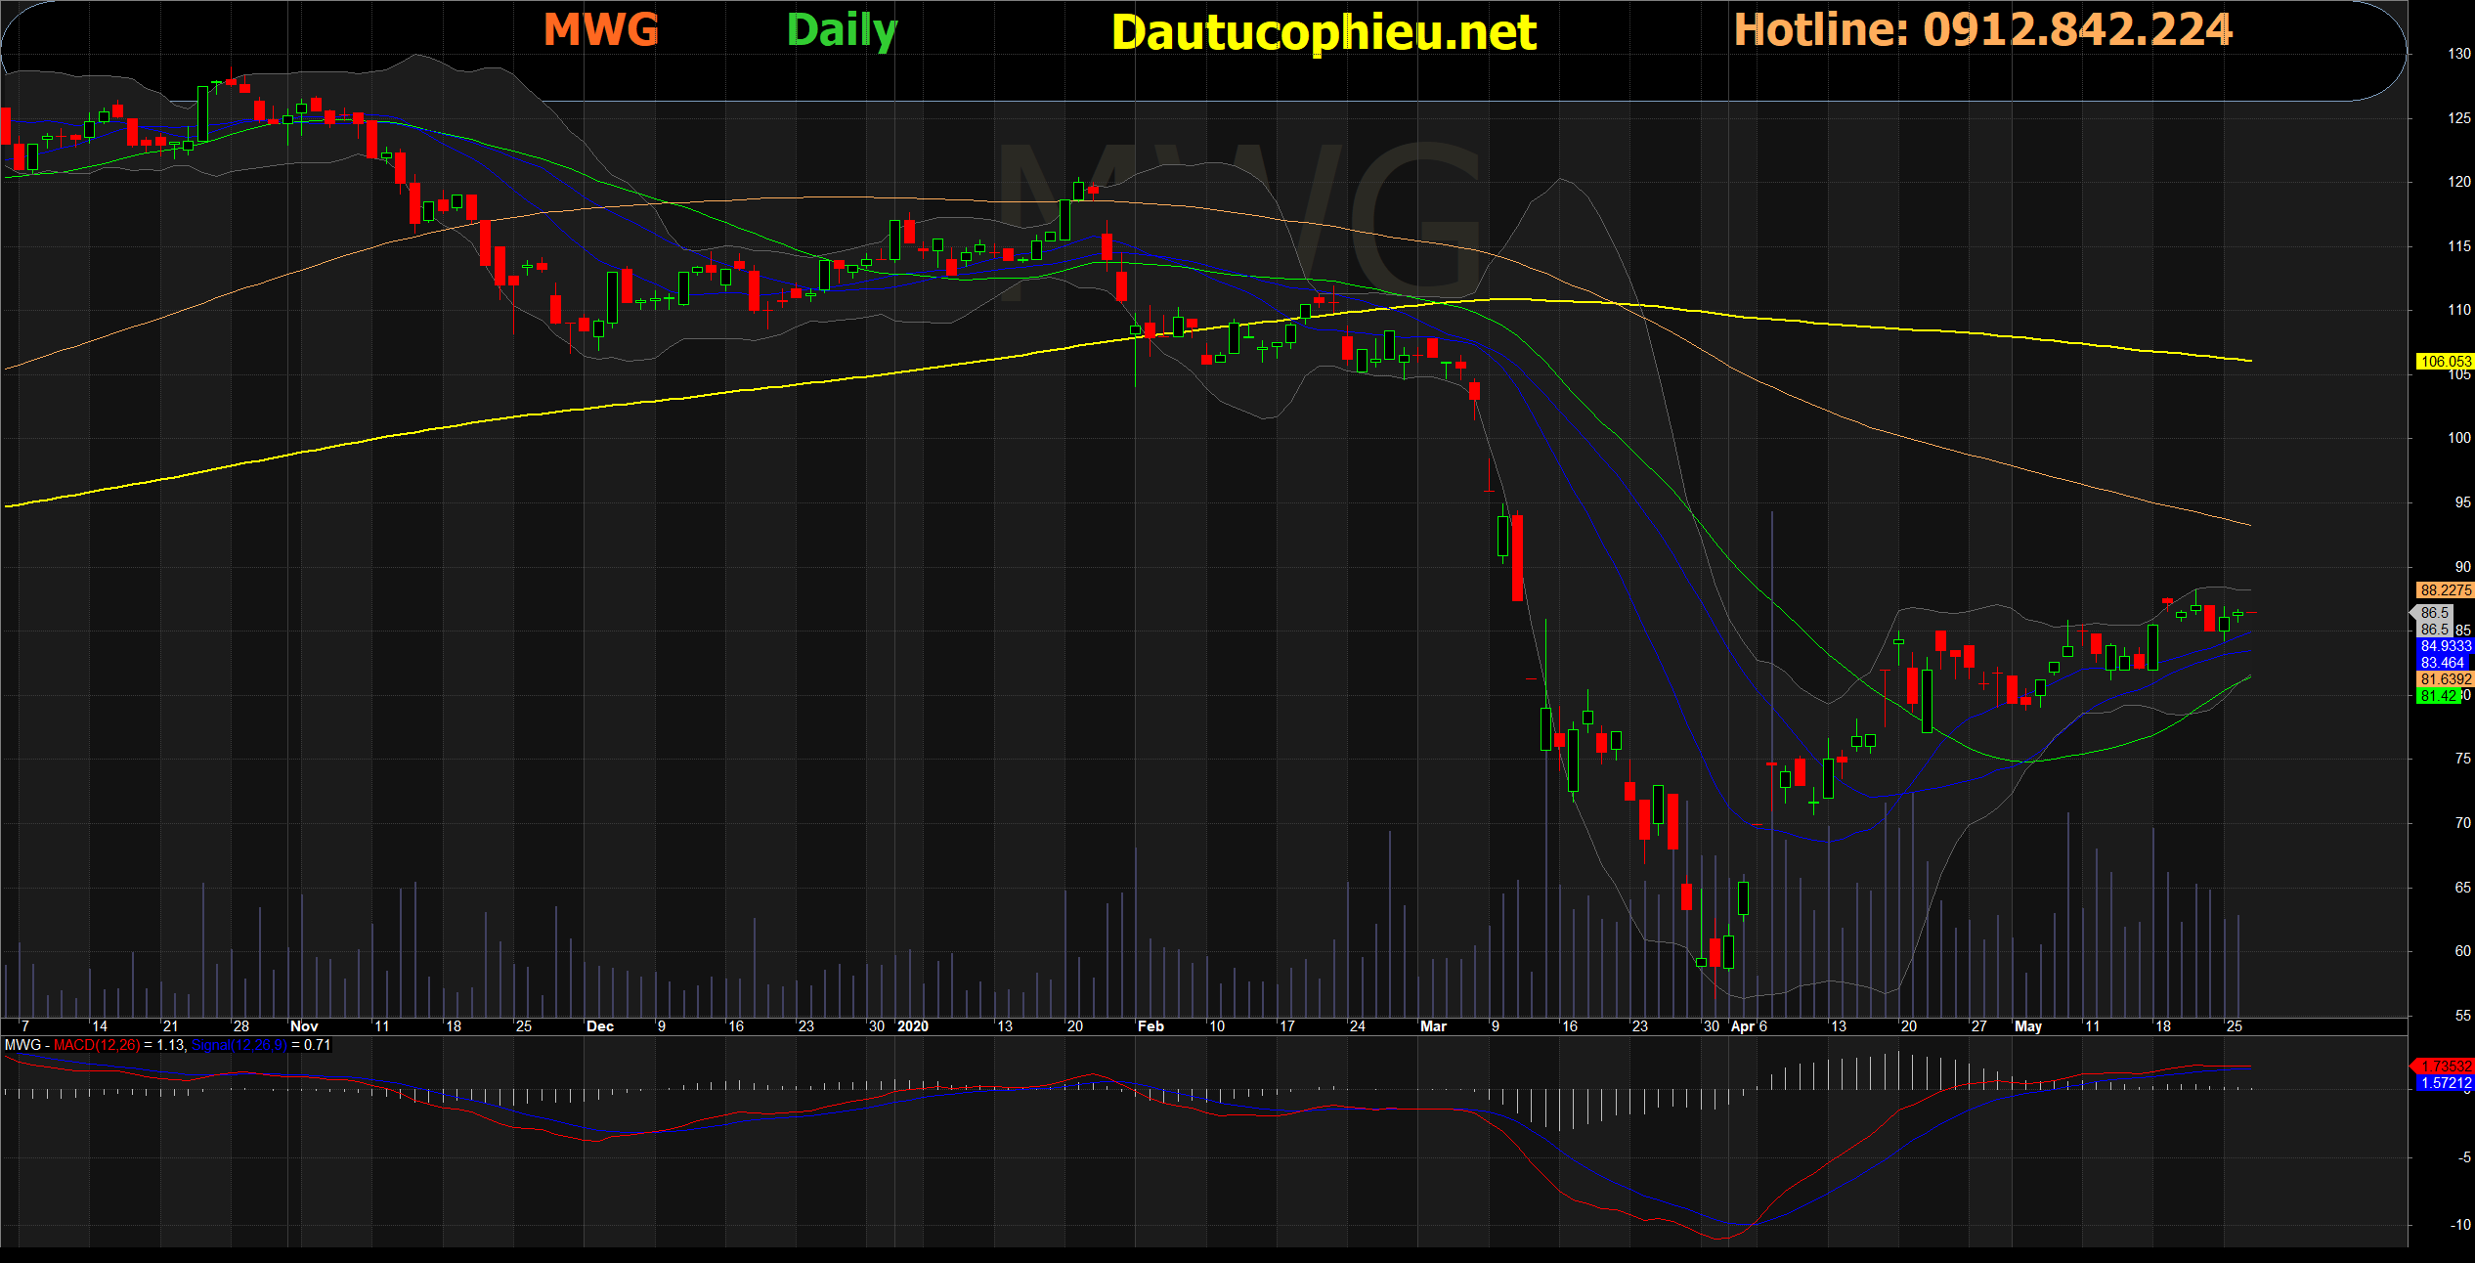2475x1263 pixels.
Task: Click the orange 81.6392 value tag
Action: [x=2445, y=679]
